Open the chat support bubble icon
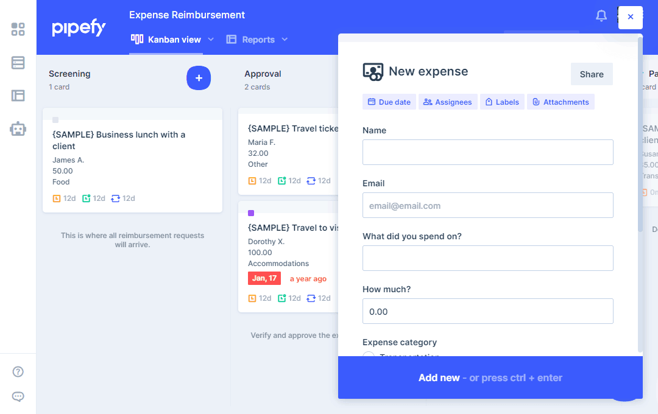Image resolution: width=658 pixels, height=414 pixels. coord(18,397)
